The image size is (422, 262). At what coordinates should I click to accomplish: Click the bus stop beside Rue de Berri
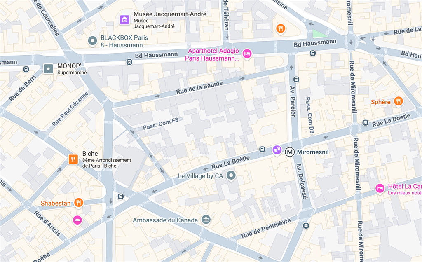coord(26,69)
